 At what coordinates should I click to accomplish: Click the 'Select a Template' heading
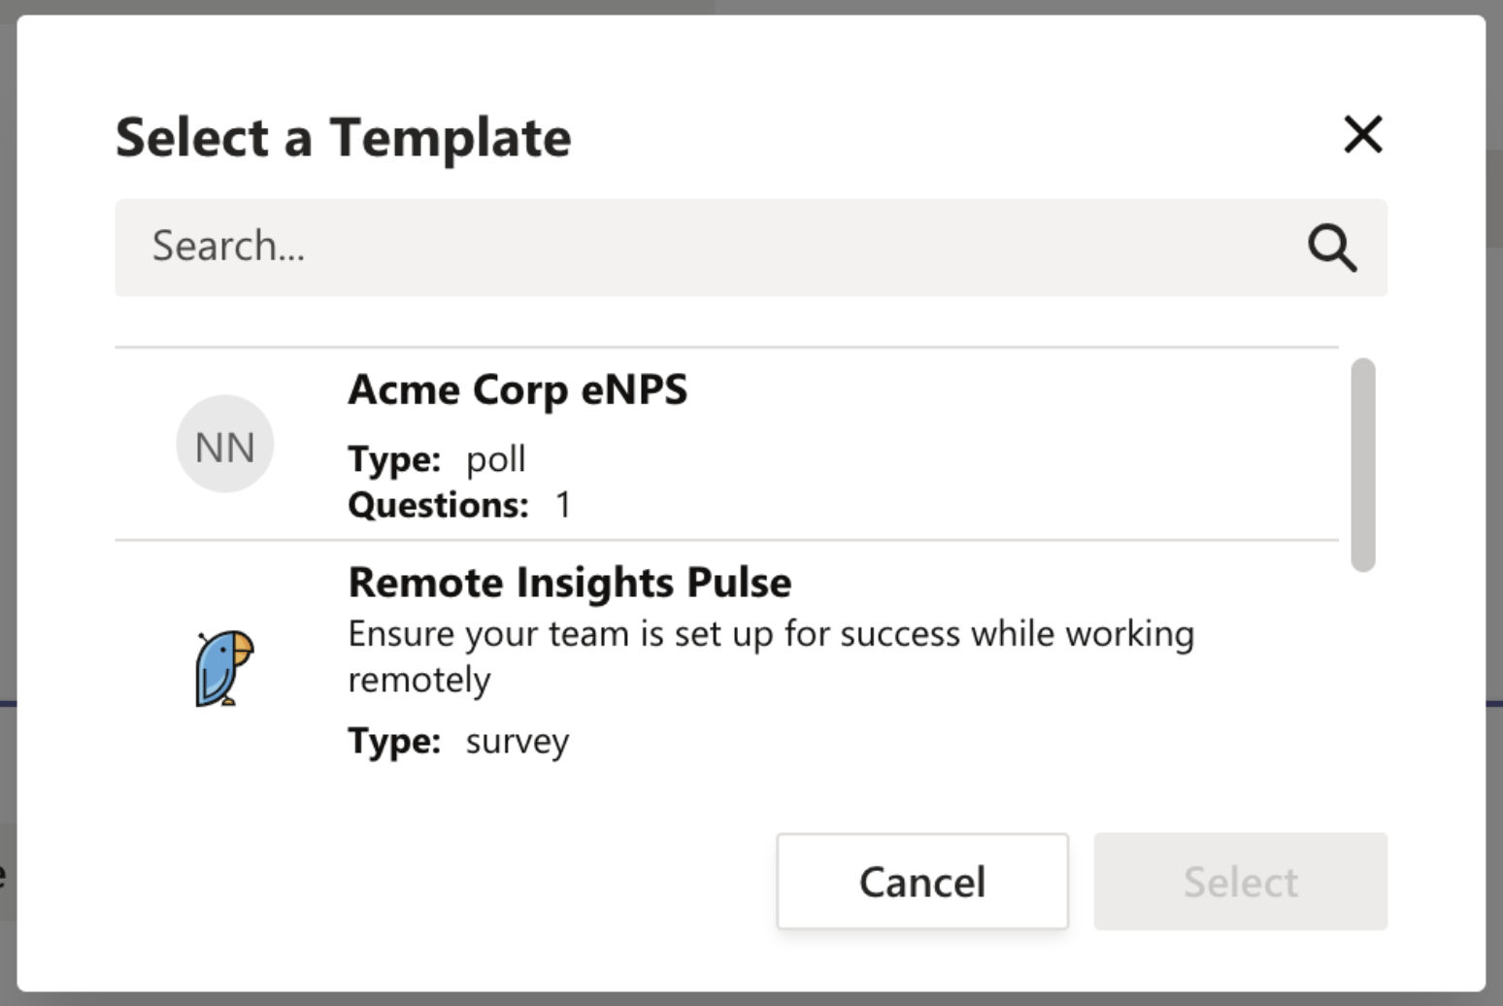[x=343, y=137]
